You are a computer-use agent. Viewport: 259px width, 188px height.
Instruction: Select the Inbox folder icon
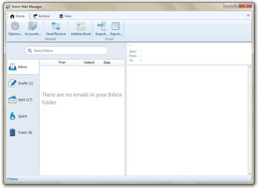pyautogui.click(x=12, y=67)
